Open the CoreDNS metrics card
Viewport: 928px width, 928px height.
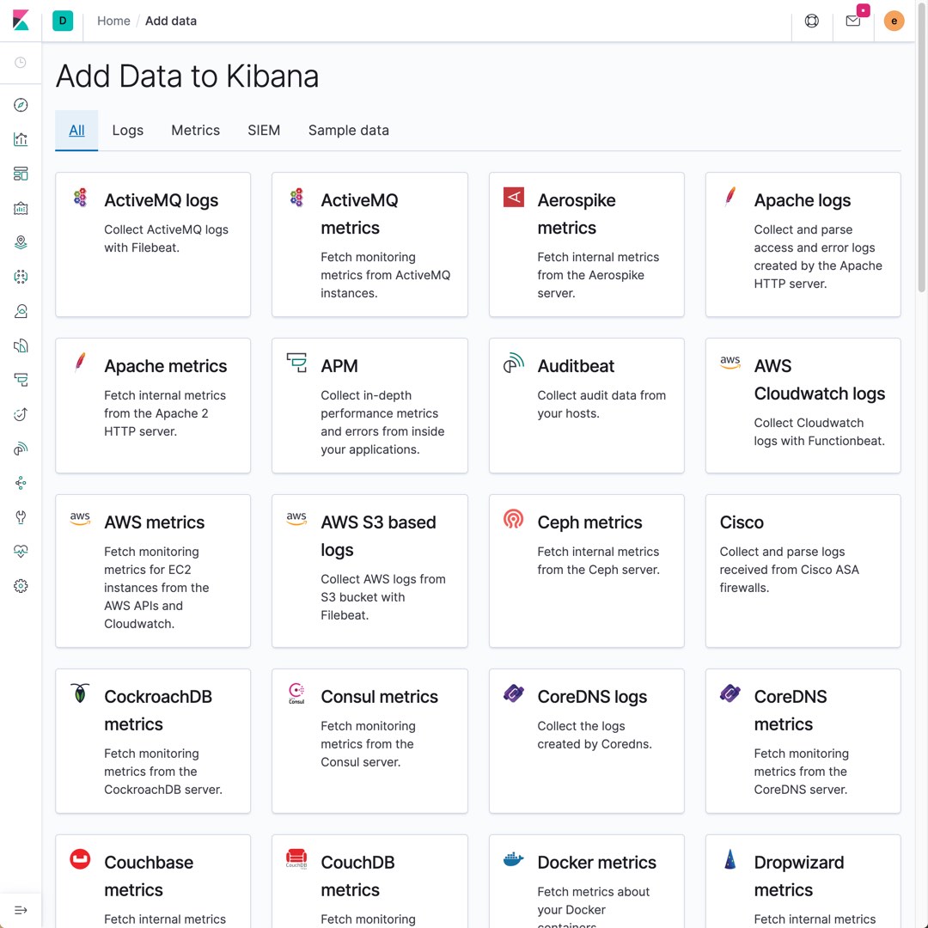click(x=803, y=741)
